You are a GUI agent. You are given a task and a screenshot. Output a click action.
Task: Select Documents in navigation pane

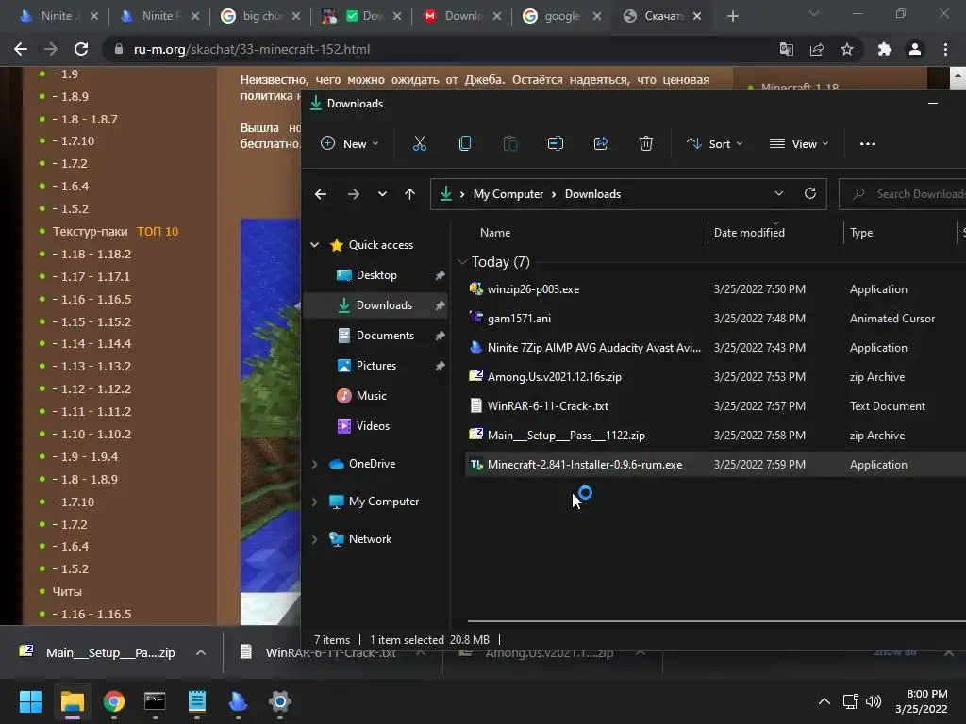click(x=385, y=336)
